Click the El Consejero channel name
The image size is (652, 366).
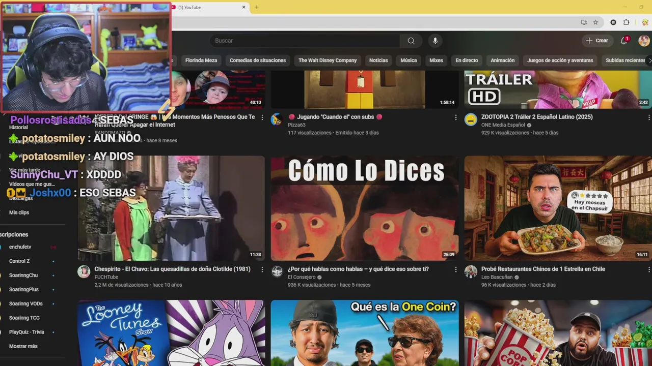(302, 277)
